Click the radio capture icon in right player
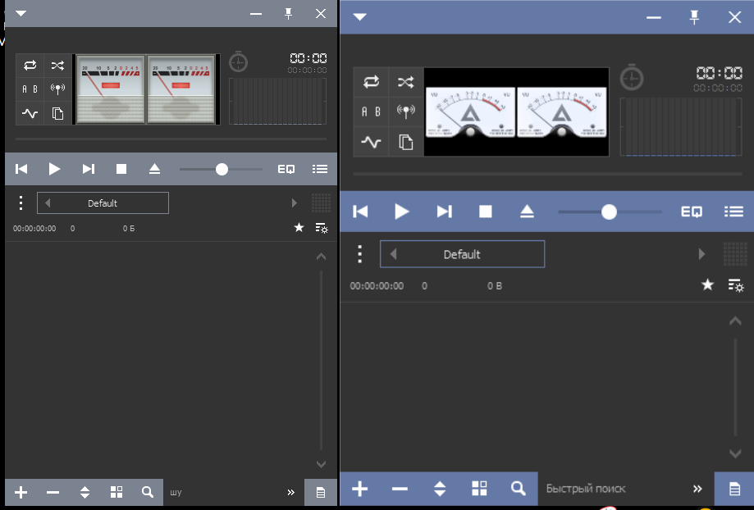Viewport: 754px width, 510px height. [406, 112]
